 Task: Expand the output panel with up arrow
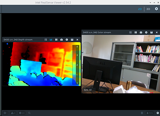(x=158, y=113)
